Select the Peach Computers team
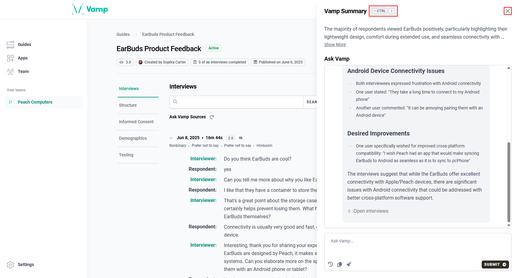Viewport: 517px width, 278px height. (x=44, y=102)
